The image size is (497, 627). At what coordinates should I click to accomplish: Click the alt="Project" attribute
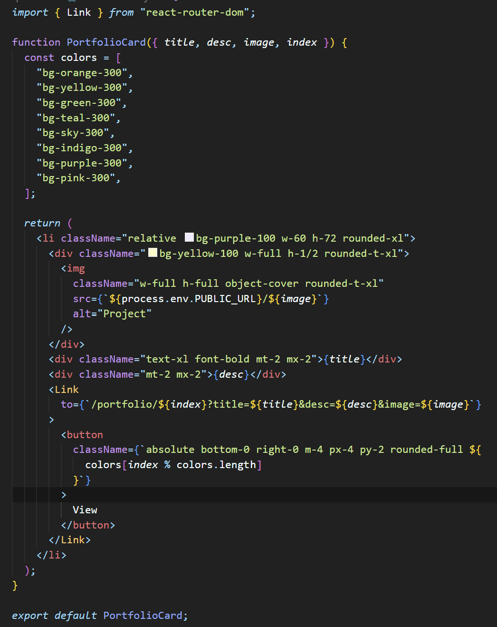coord(113,314)
